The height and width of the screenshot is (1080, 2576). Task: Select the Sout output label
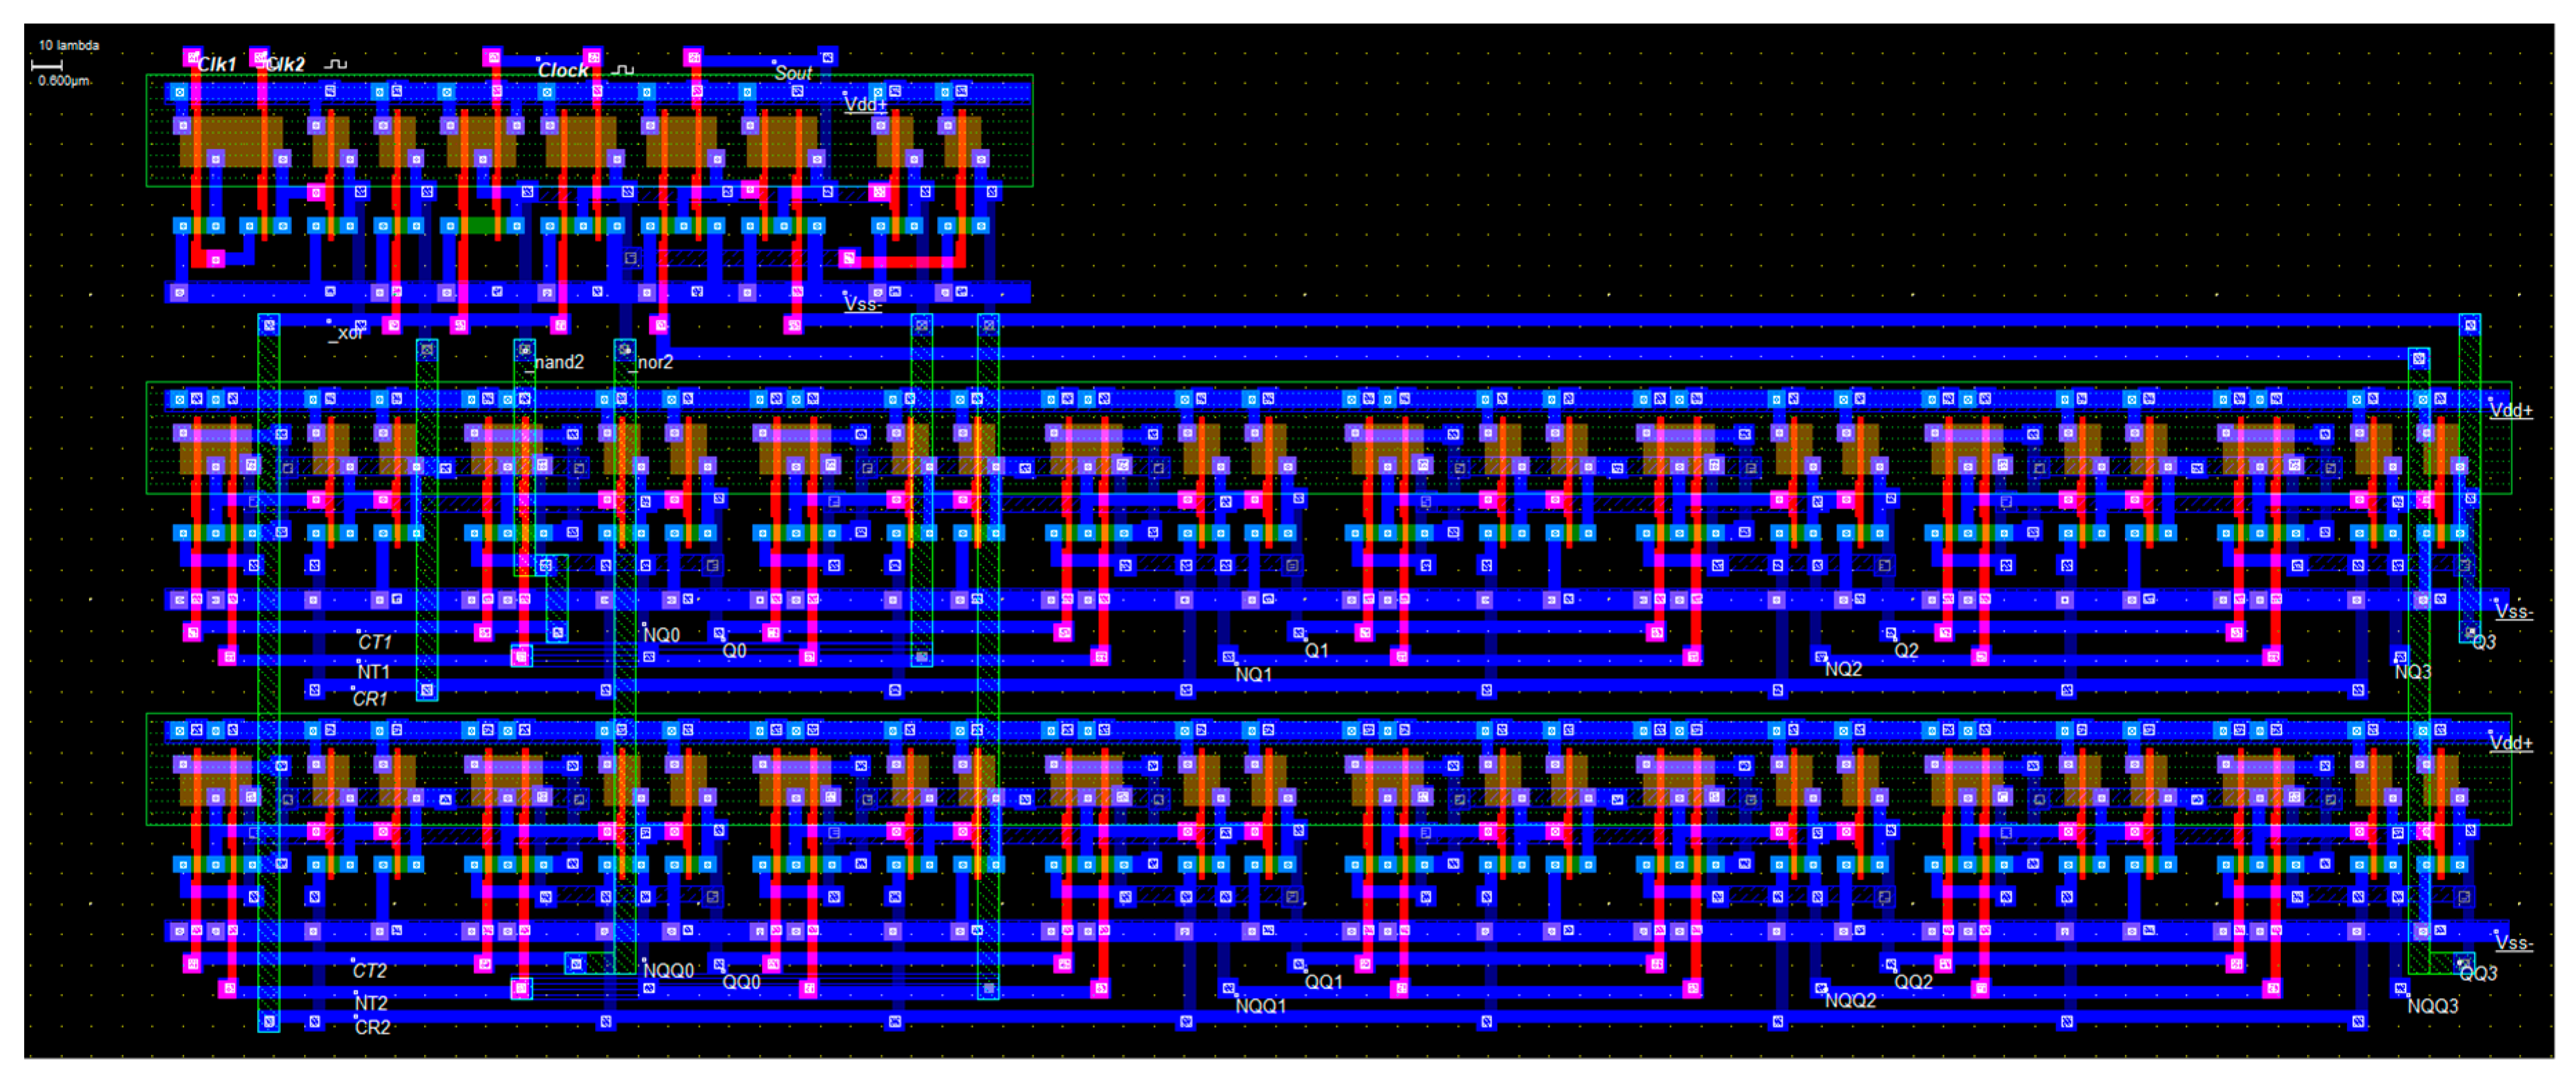(x=793, y=73)
